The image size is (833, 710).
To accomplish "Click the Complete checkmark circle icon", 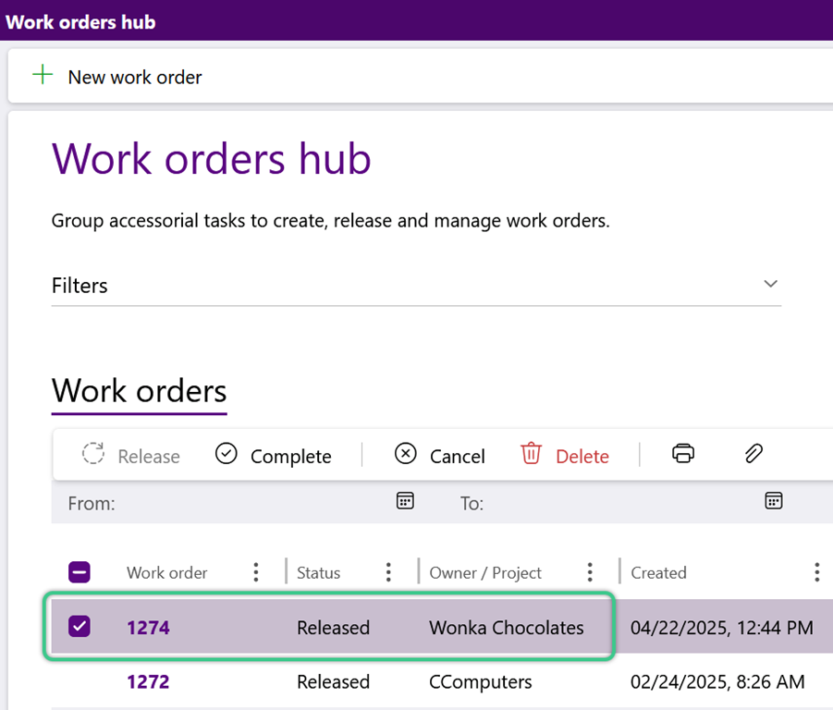I will point(227,454).
